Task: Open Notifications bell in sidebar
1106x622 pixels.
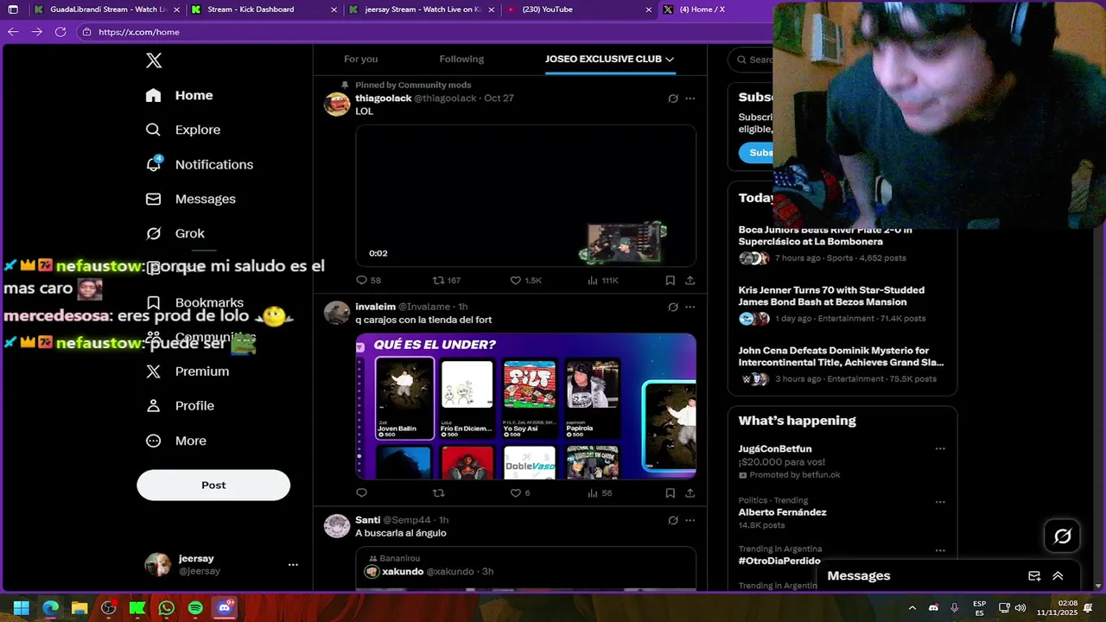Action: click(x=200, y=164)
